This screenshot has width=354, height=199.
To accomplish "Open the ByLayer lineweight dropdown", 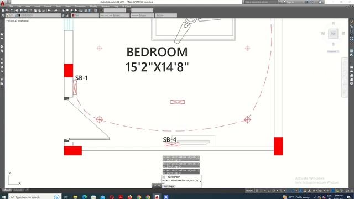I will [x=142, y=15].
